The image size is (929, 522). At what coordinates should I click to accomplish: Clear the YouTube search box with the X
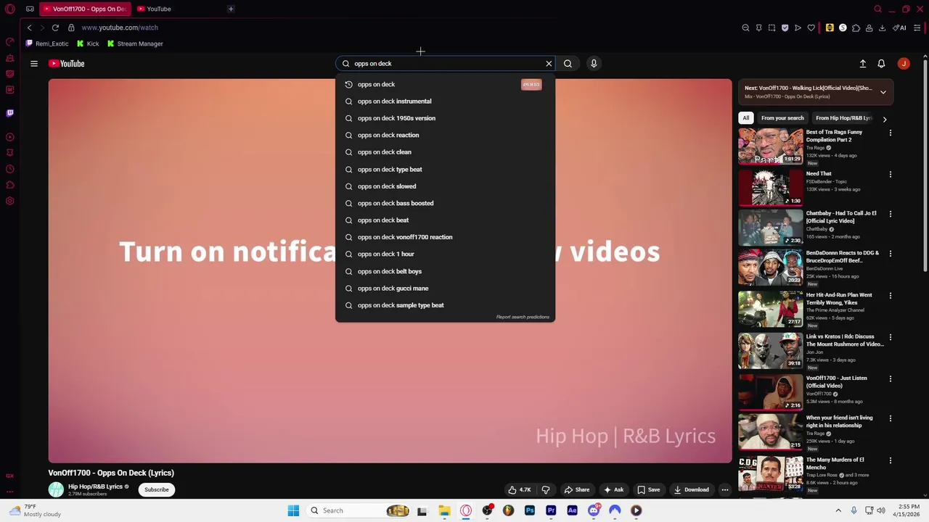point(549,64)
